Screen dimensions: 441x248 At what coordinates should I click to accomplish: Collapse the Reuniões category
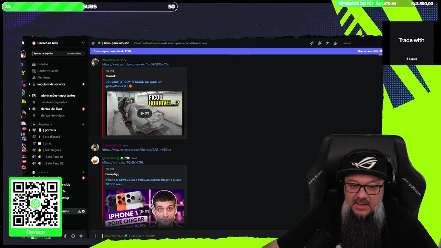44,124
